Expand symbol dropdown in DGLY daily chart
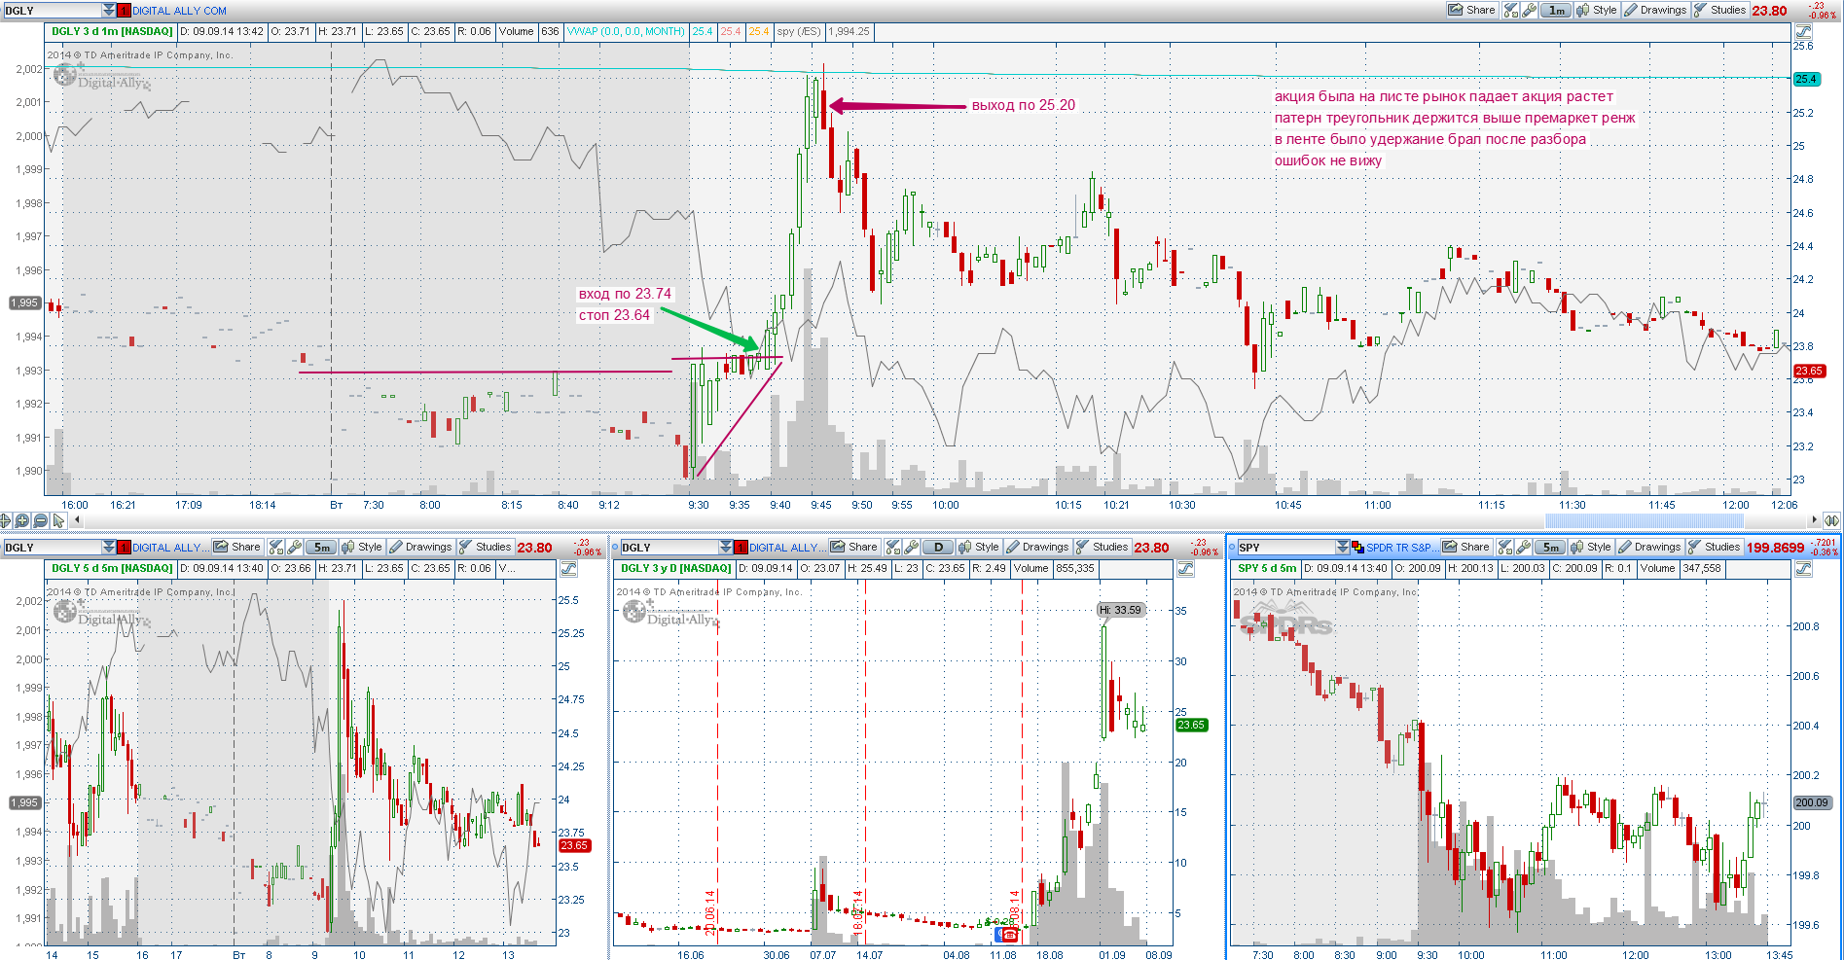Screen dimensions: 1844x960 pos(726,547)
